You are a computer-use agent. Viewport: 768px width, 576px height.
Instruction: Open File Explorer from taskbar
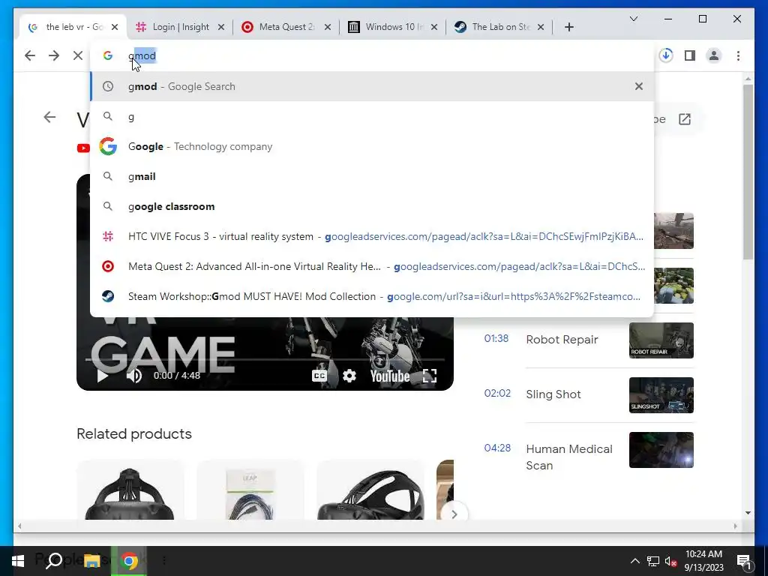[92, 561]
